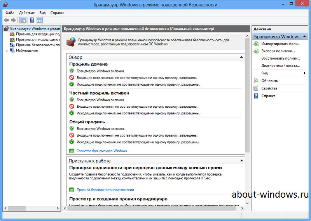Click the connection security rules tree icon

coord(12,45)
